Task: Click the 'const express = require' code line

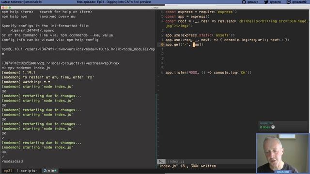Action: tap(201, 12)
